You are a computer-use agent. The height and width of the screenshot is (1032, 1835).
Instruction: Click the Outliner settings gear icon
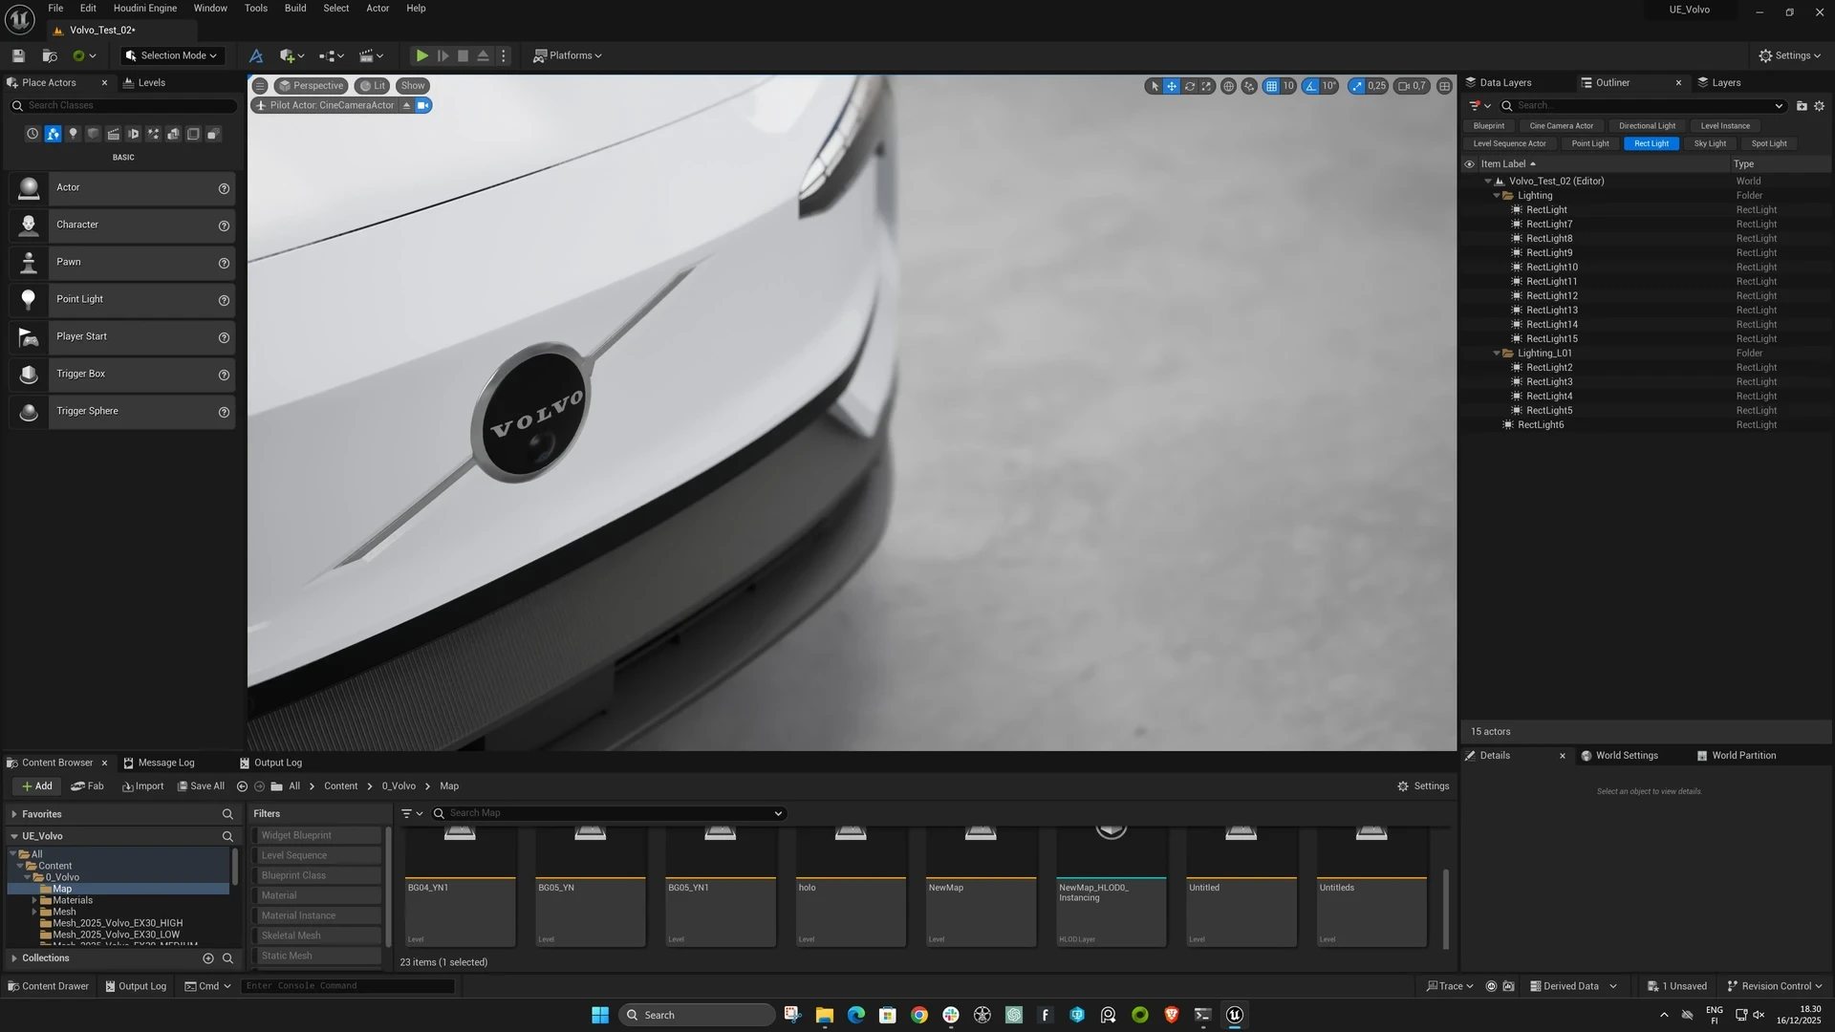pyautogui.click(x=1820, y=106)
